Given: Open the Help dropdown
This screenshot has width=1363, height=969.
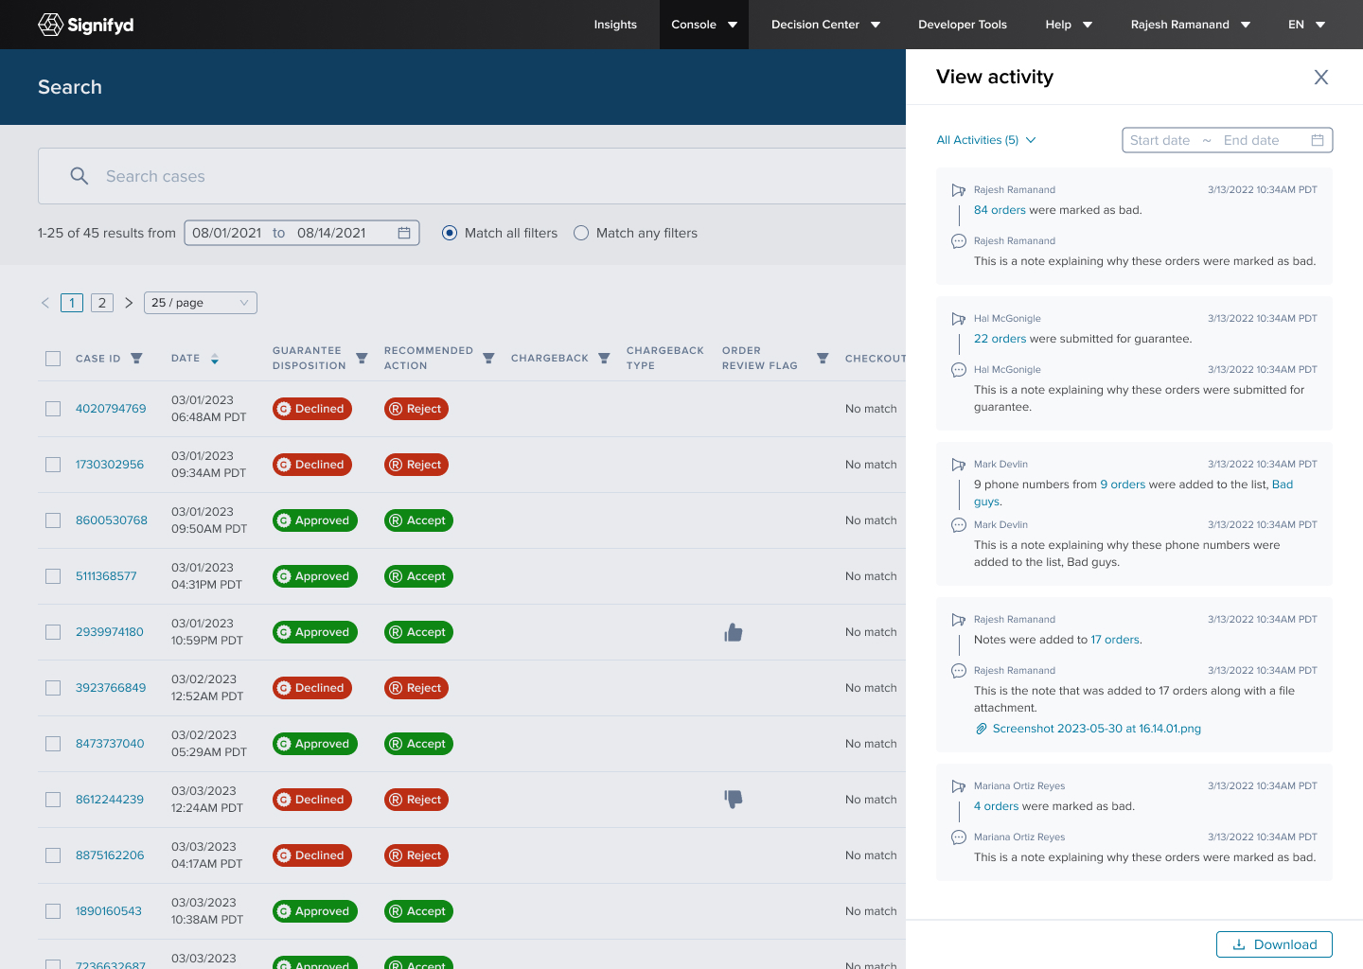Looking at the screenshot, I should 1069,25.
